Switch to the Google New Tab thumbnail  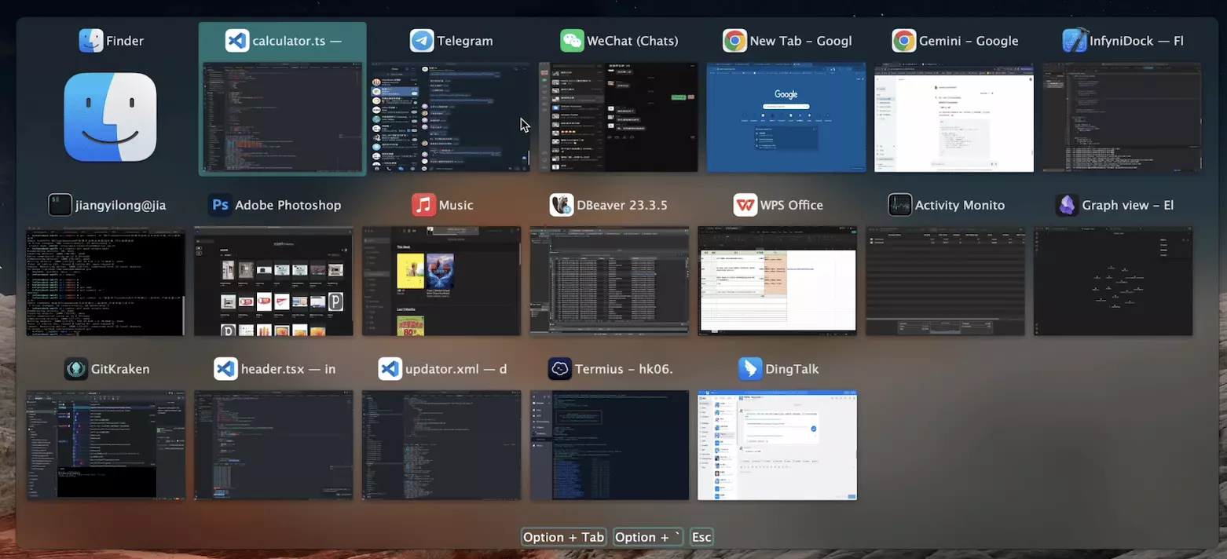pos(786,118)
